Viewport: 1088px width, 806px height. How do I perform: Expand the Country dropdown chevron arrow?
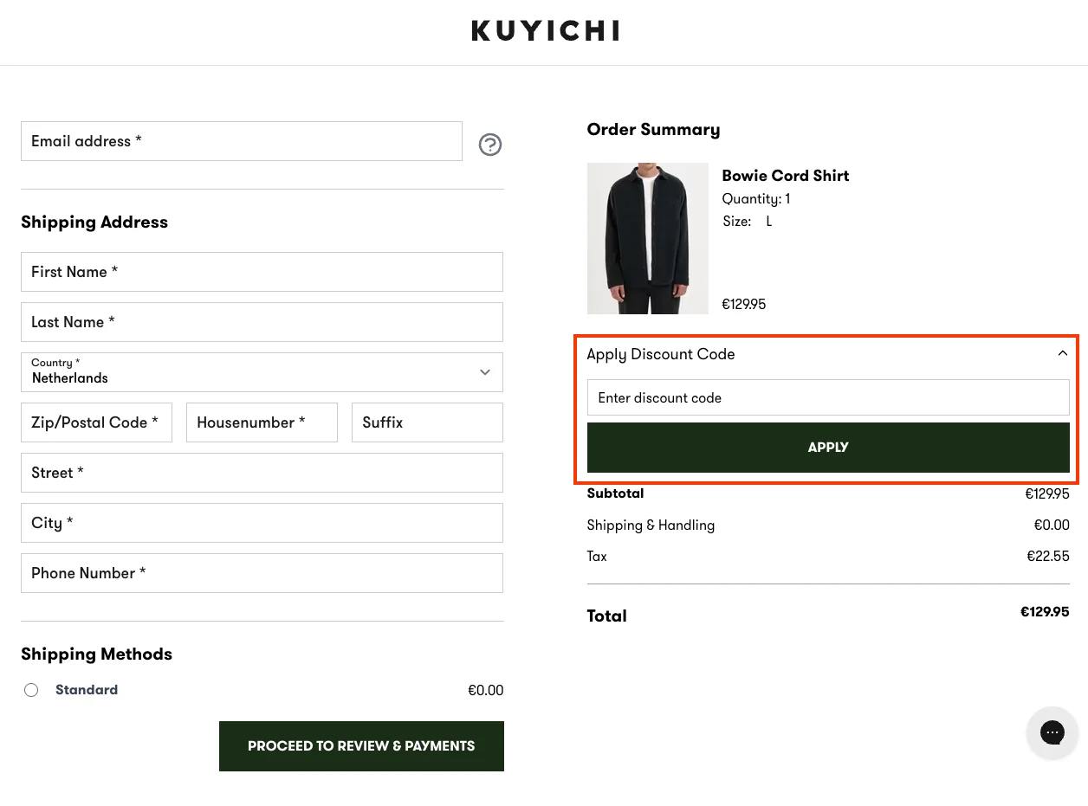click(x=485, y=372)
